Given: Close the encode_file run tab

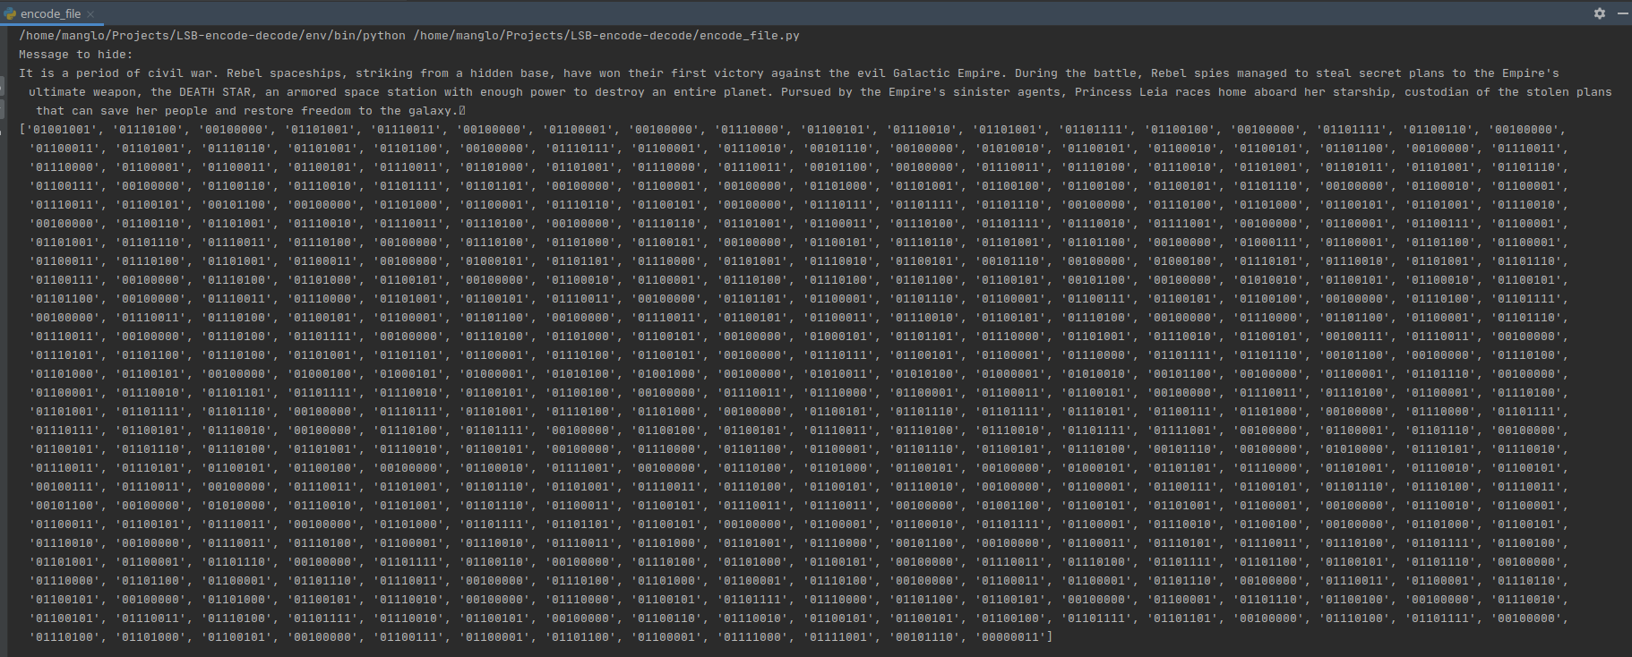Looking at the screenshot, I should pos(90,14).
